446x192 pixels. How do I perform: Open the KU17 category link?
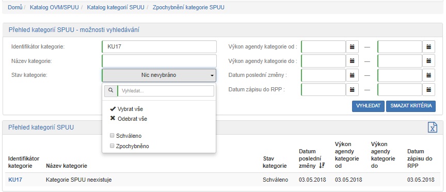coord(15,180)
